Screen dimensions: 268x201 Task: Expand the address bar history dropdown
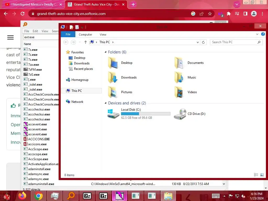click(x=198, y=42)
